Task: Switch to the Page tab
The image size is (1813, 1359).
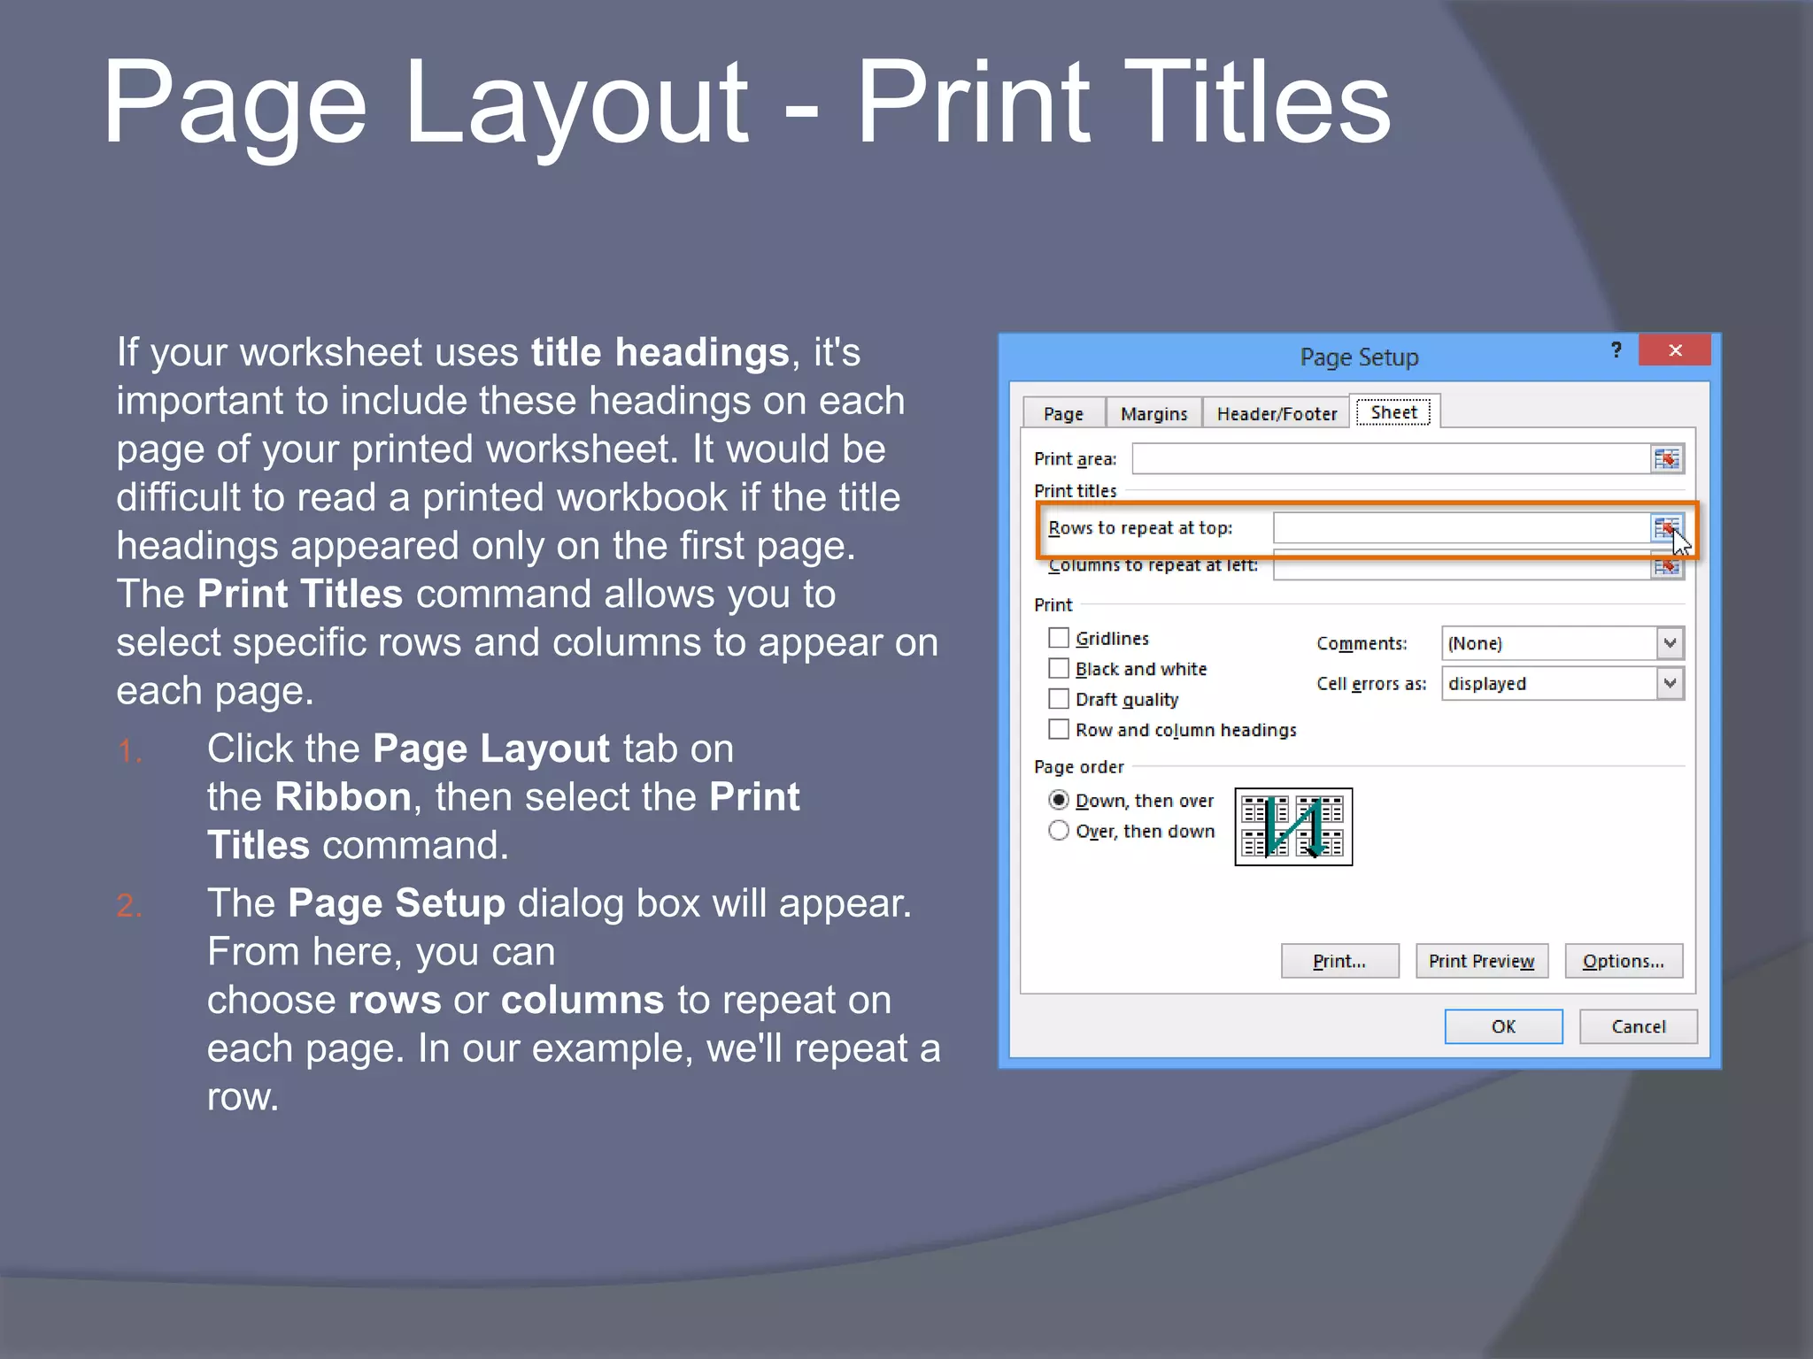Action: pyautogui.click(x=1063, y=413)
